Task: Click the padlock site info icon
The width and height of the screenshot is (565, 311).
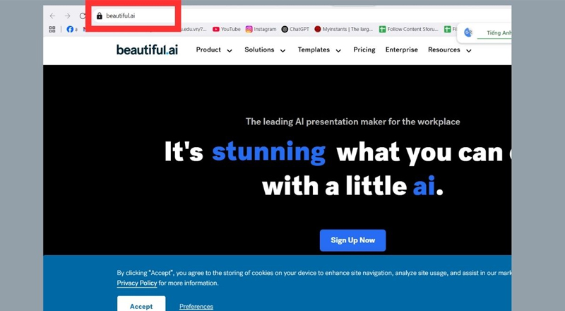Action: 100,16
